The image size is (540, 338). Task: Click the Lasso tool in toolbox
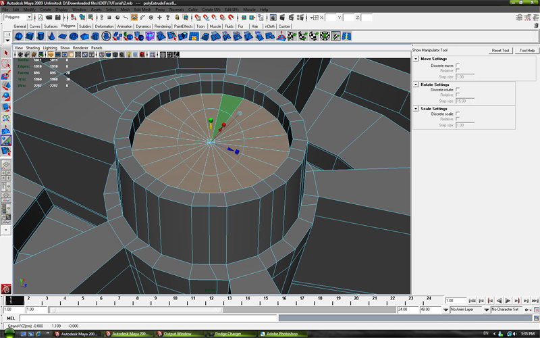(6, 64)
